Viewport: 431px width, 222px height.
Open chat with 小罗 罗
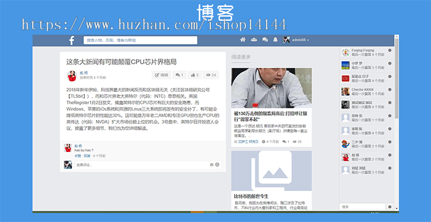[x=367, y=65]
